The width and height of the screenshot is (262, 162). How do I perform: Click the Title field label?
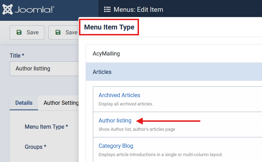(x=17, y=56)
